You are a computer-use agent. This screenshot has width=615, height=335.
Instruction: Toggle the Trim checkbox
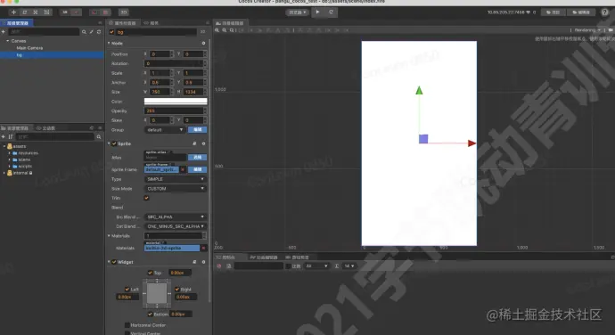(146, 198)
